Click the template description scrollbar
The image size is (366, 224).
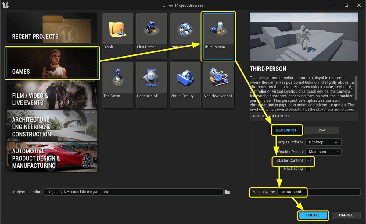356,88
